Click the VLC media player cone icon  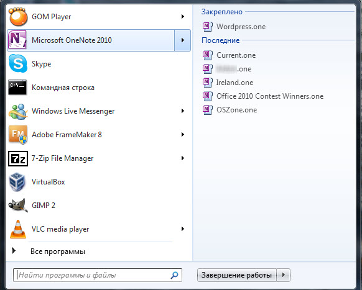[18, 229]
